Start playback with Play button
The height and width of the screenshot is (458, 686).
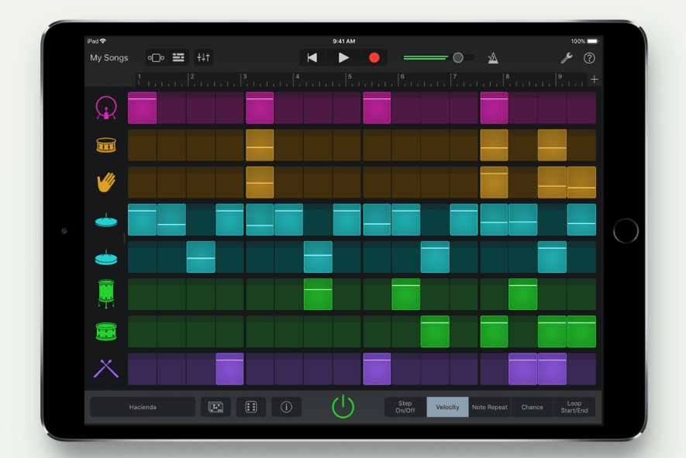pyautogui.click(x=343, y=58)
